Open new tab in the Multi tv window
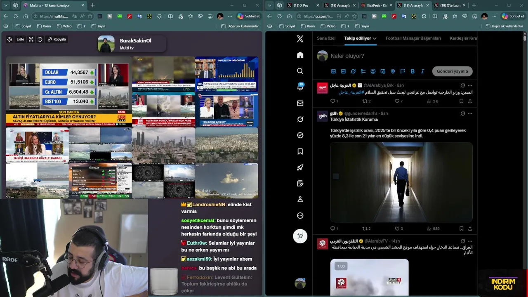The image size is (528, 297). [x=92, y=5]
